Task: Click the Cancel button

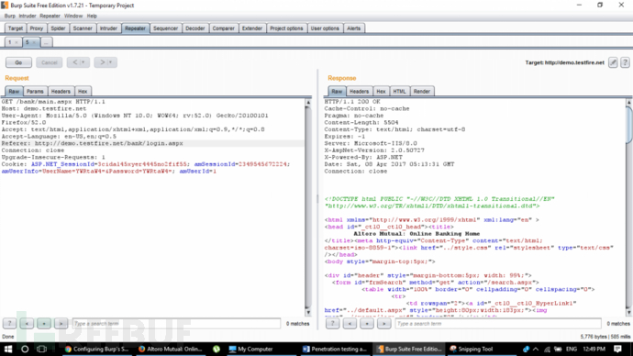Action: 50,62
